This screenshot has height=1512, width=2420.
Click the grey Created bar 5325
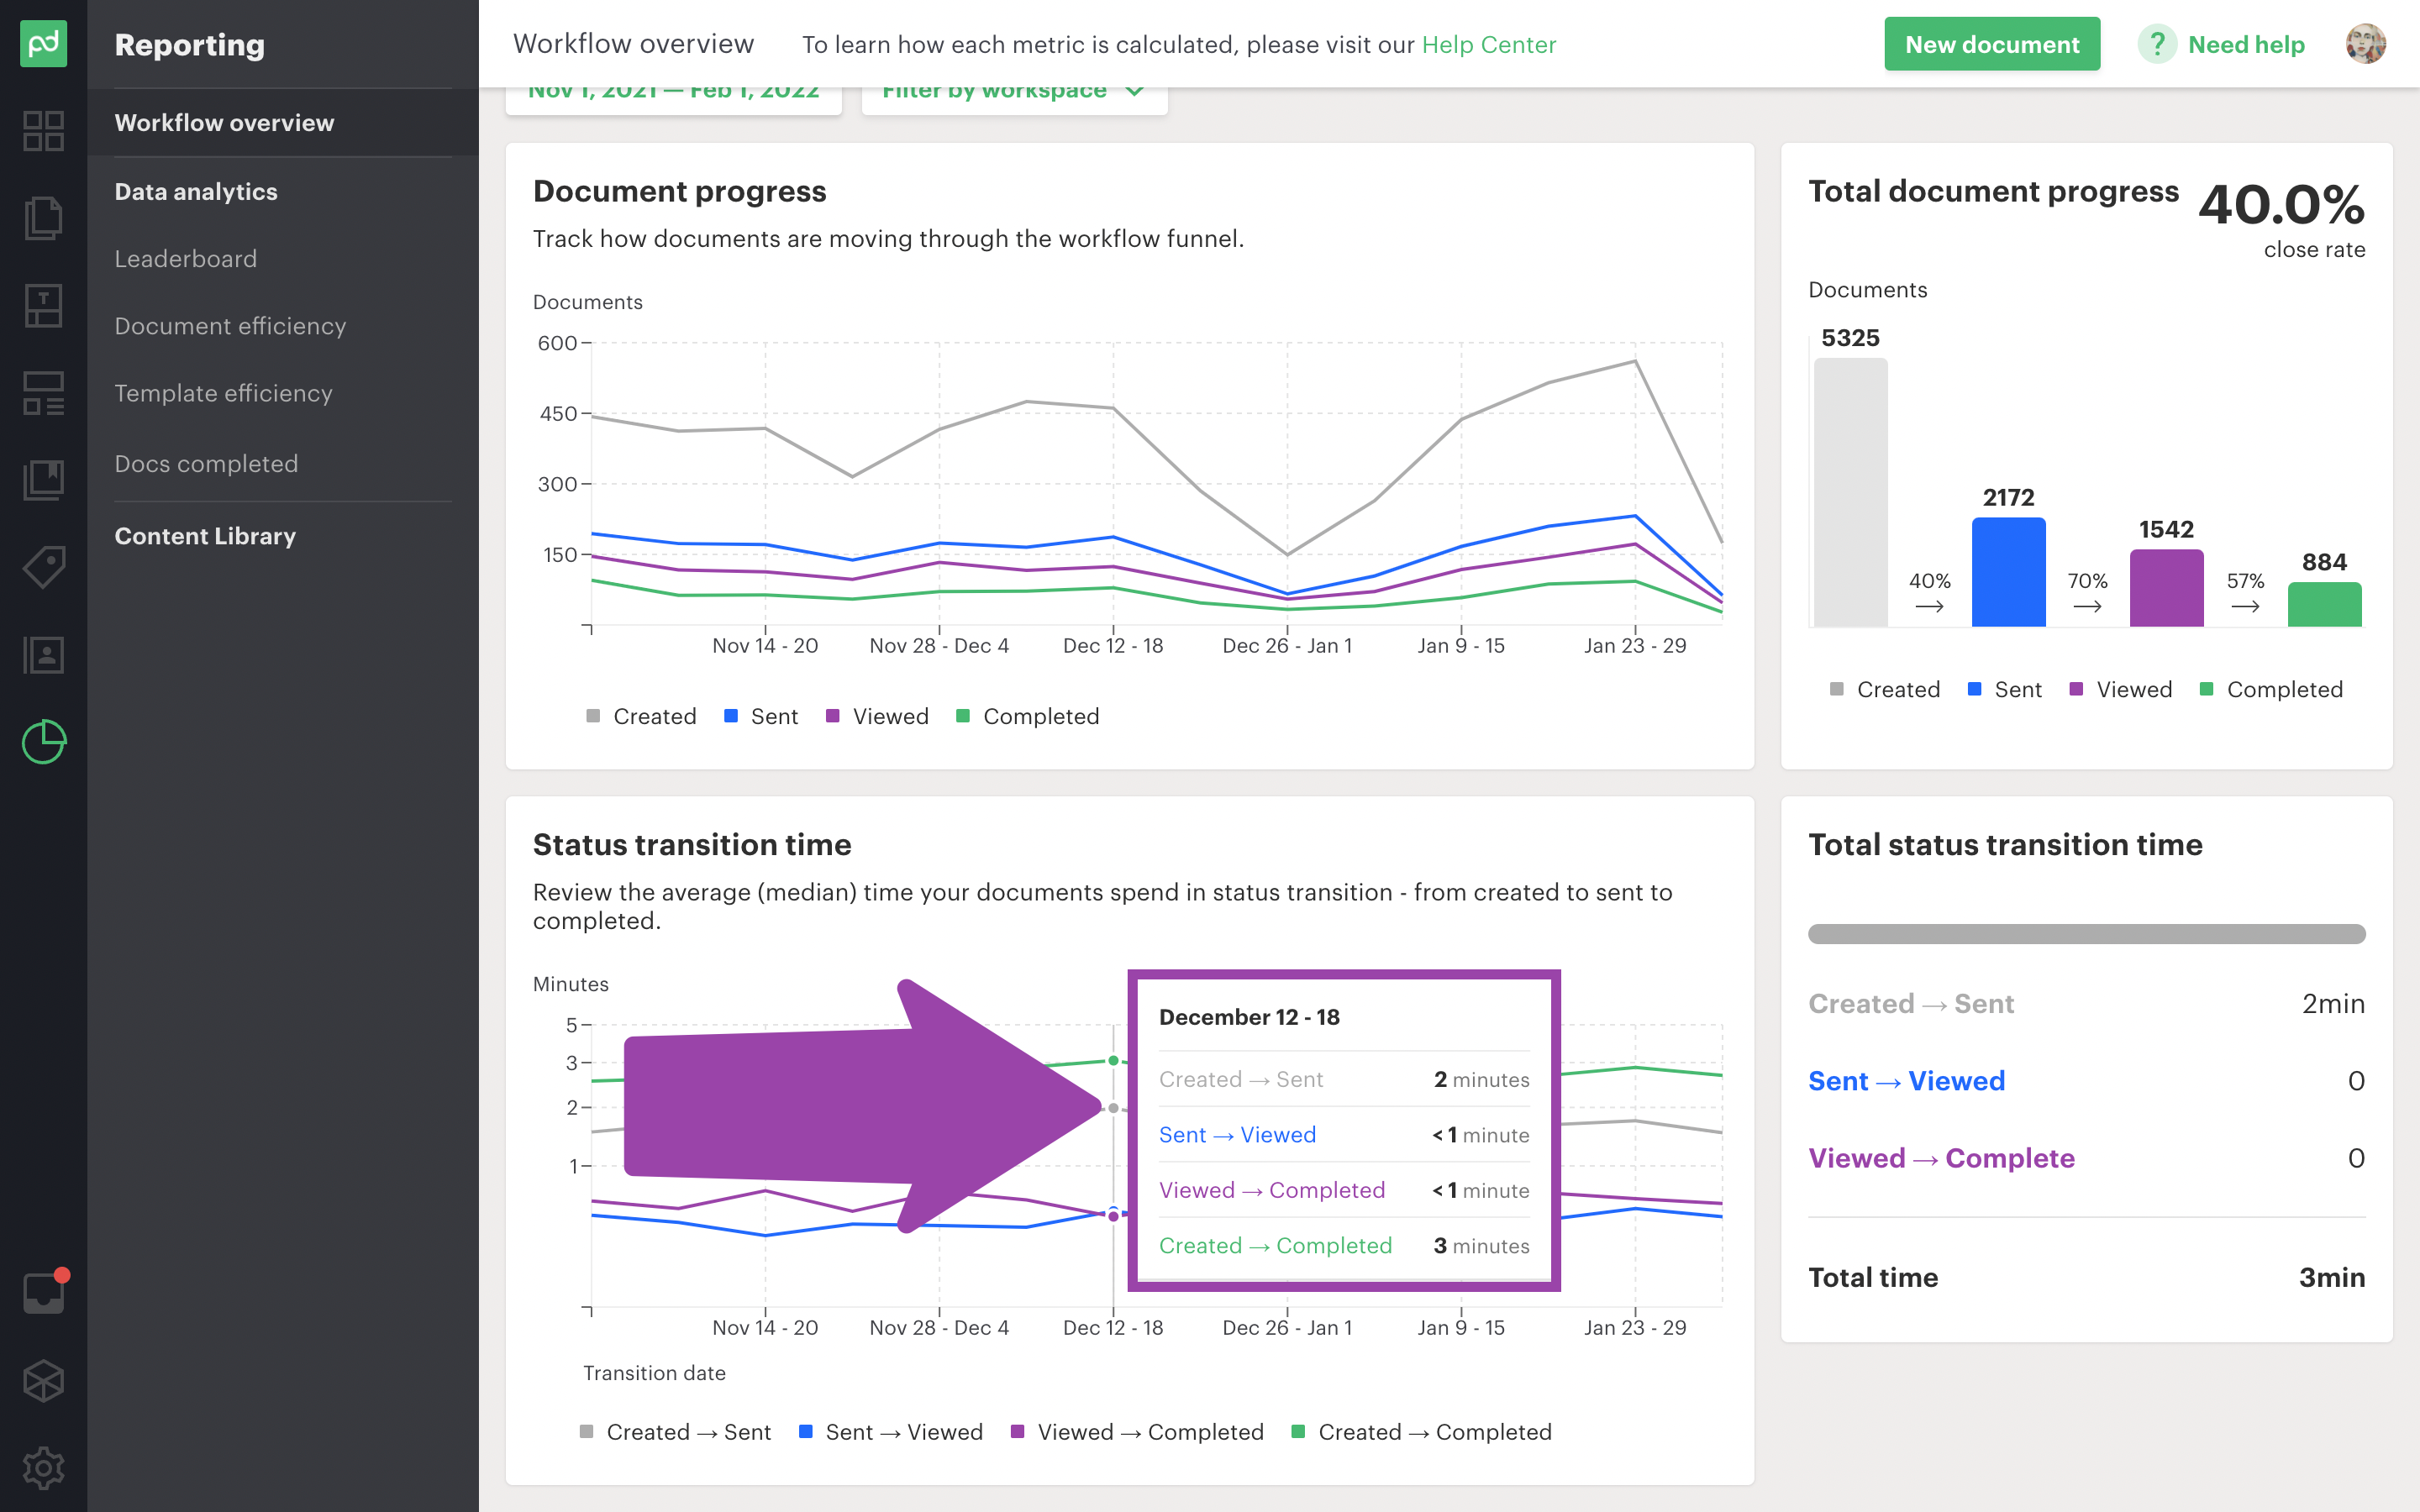(x=1850, y=492)
